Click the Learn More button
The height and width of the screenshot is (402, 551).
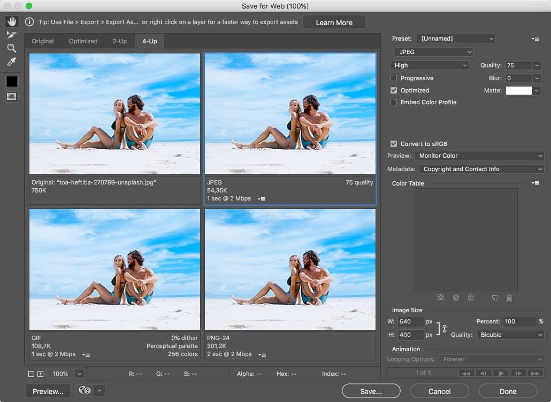tap(334, 22)
